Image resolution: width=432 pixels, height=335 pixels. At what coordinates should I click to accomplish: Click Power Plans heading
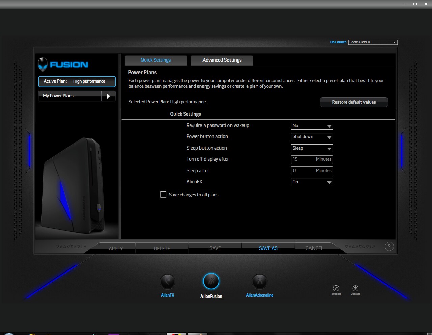(x=142, y=73)
